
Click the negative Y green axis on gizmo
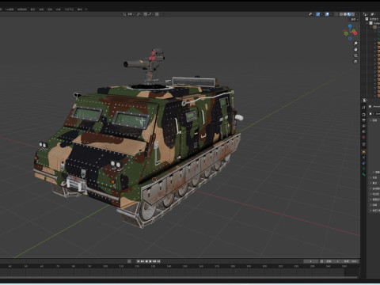pos(346,33)
